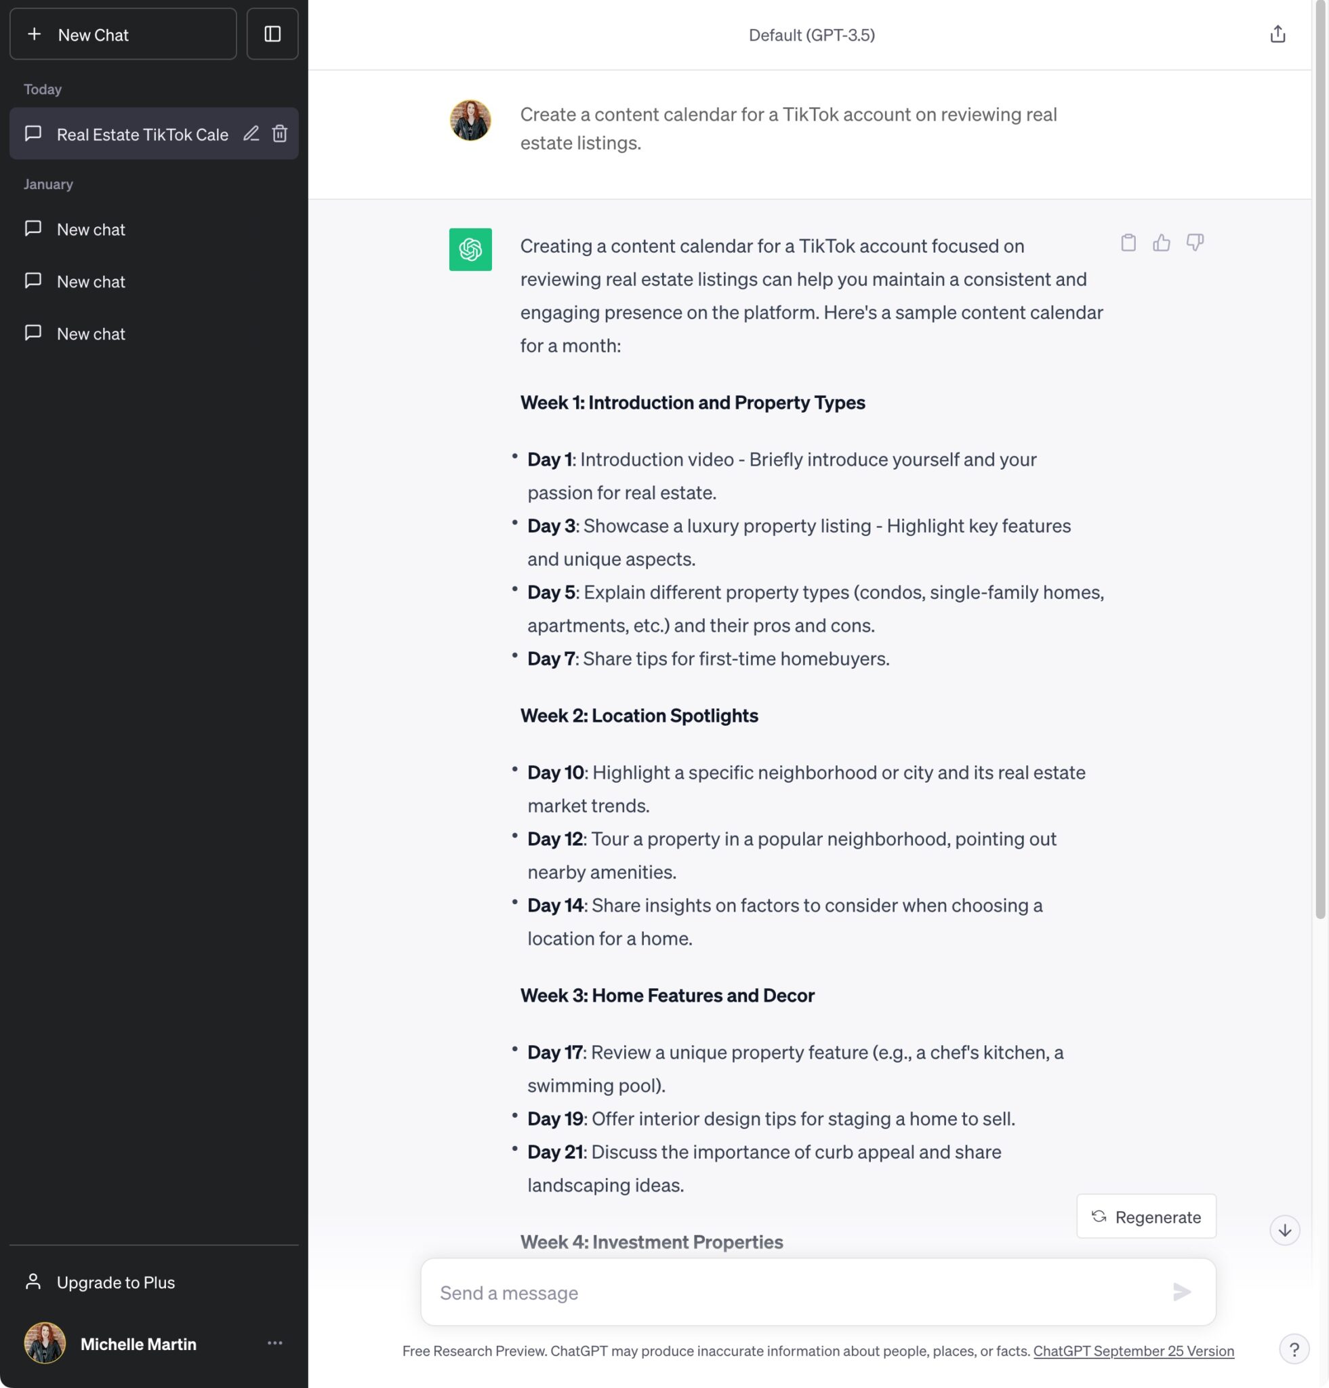This screenshot has height=1388, width=1329.
Task: Give the response a thumbs up
Action: [1160, 243]
